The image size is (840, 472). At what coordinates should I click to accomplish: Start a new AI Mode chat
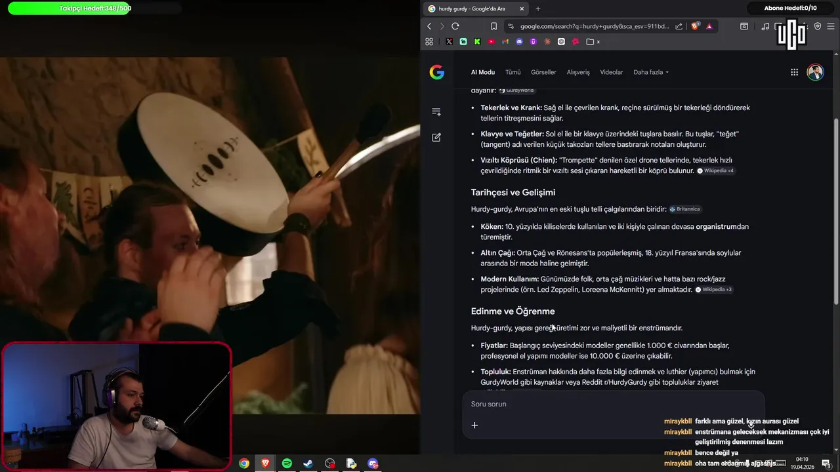436,138
